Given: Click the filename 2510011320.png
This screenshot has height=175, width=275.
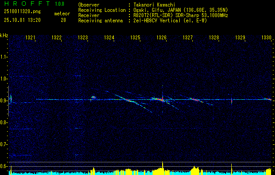Looking at the screenshot, I should [x=22, y=12].
